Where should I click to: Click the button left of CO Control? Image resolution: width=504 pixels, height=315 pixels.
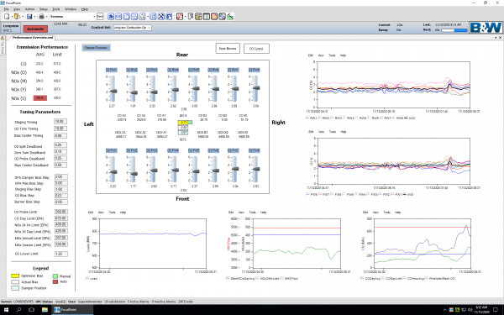point(228,49)
